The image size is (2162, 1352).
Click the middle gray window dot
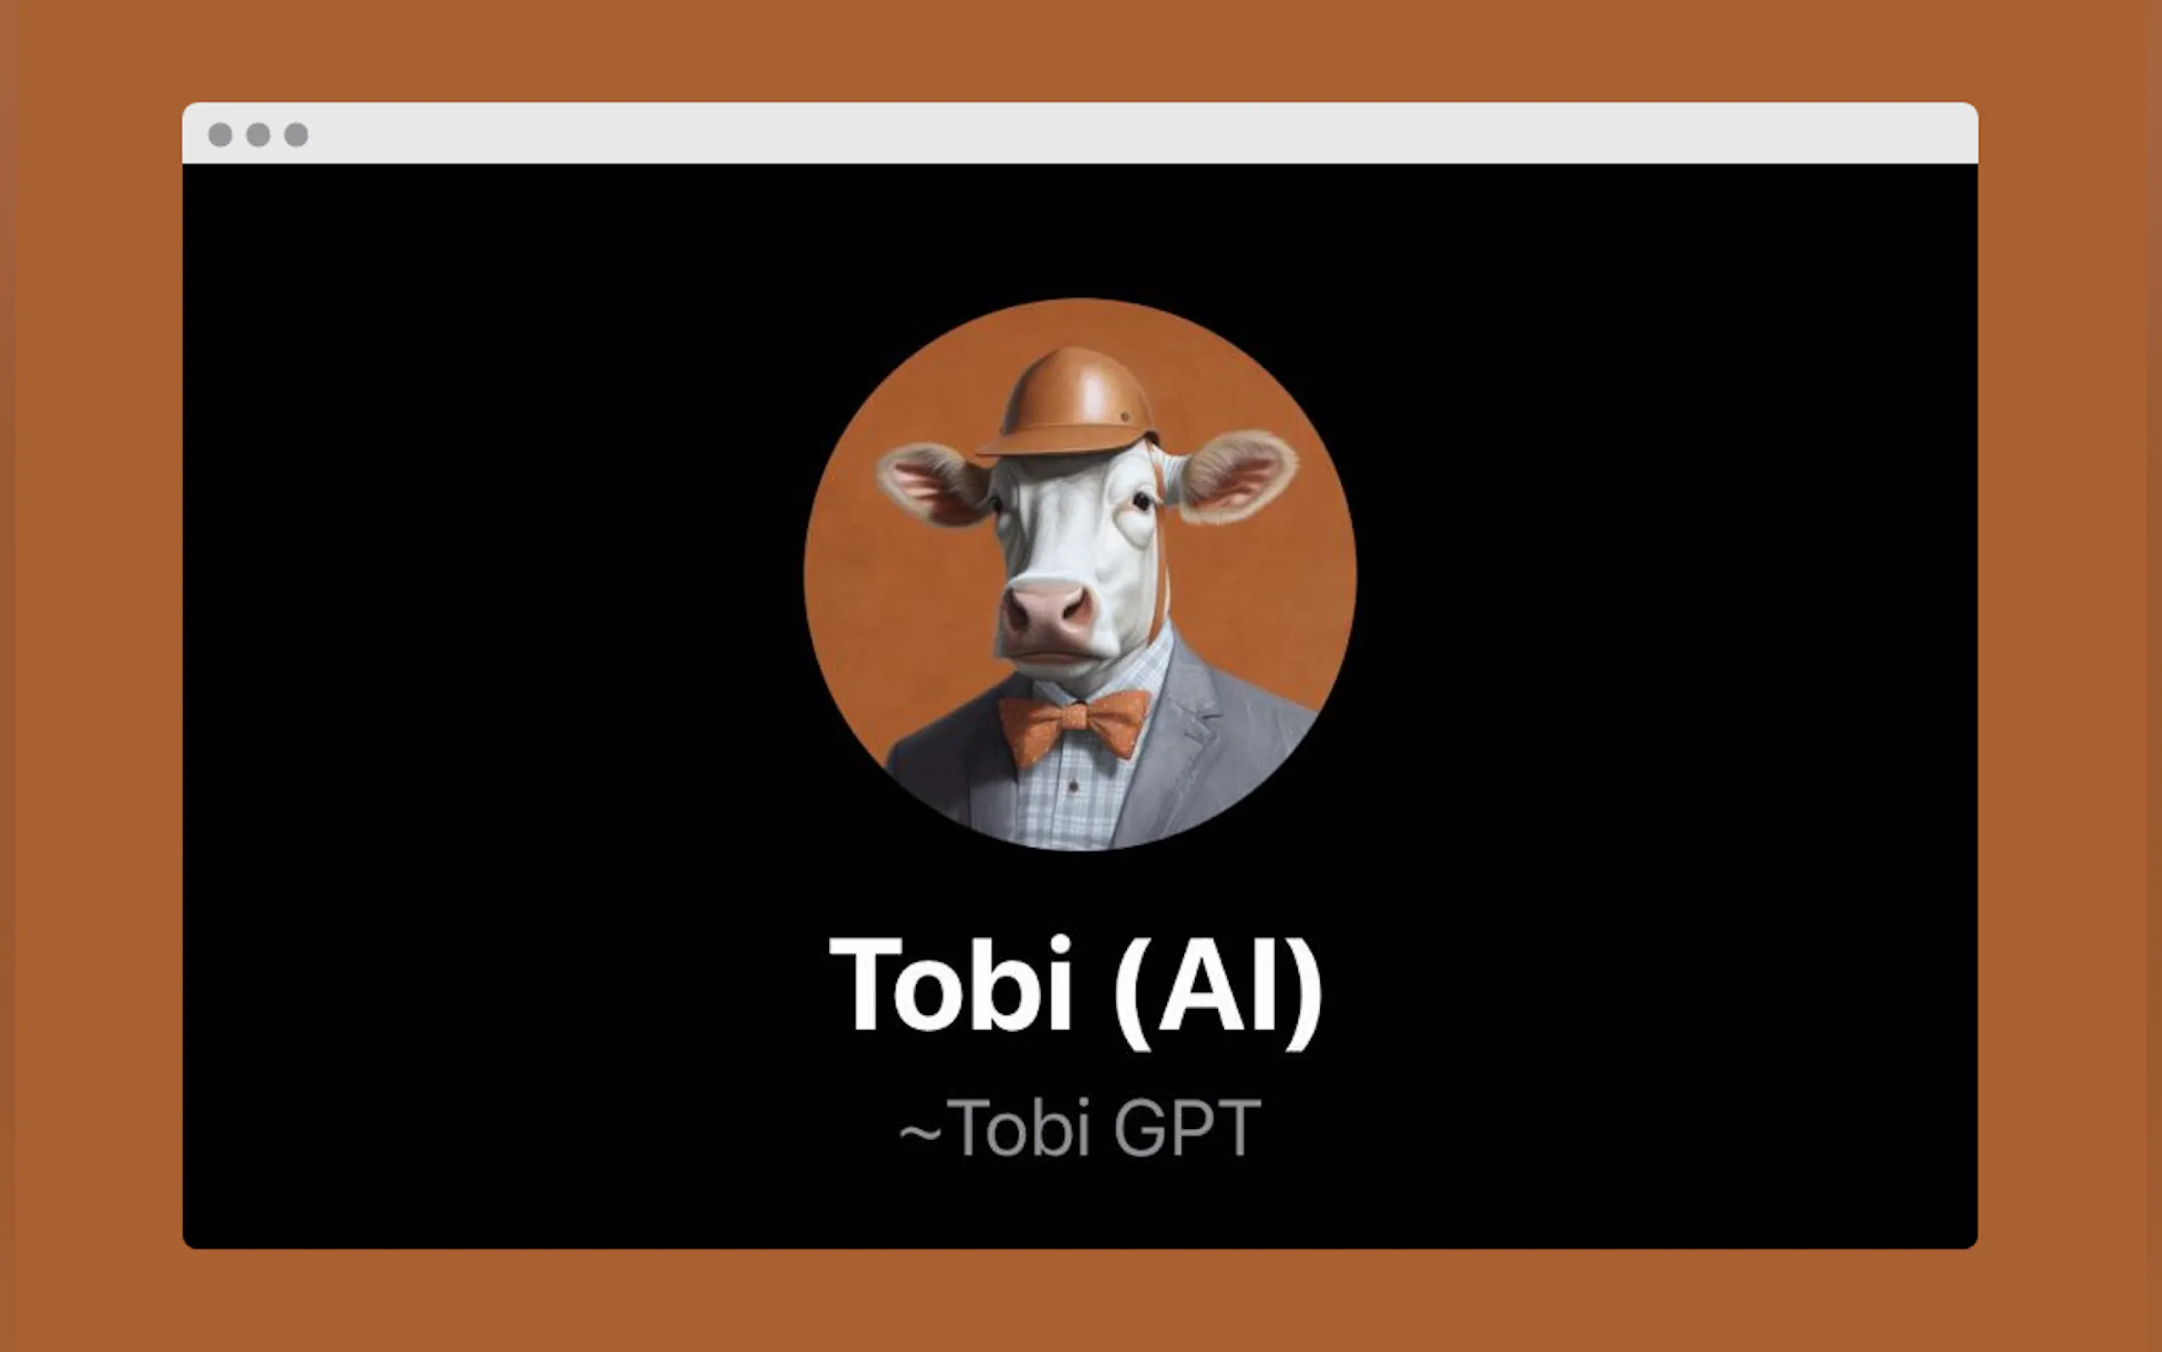(258, 135)
